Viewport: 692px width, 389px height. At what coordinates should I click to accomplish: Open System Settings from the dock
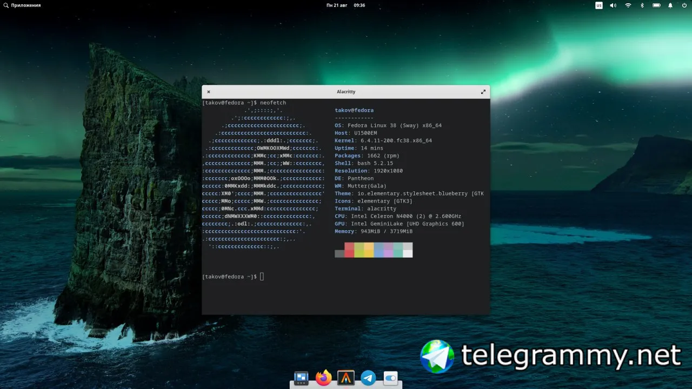(x=391, y=378)
